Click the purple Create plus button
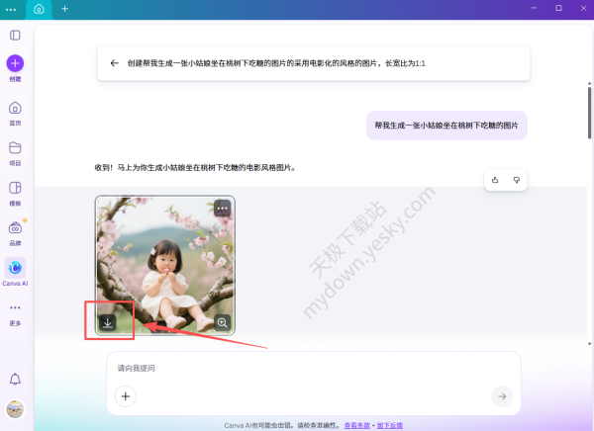Image resolution: width=594 pixels, height=431 pixels. tap(15, 62)
